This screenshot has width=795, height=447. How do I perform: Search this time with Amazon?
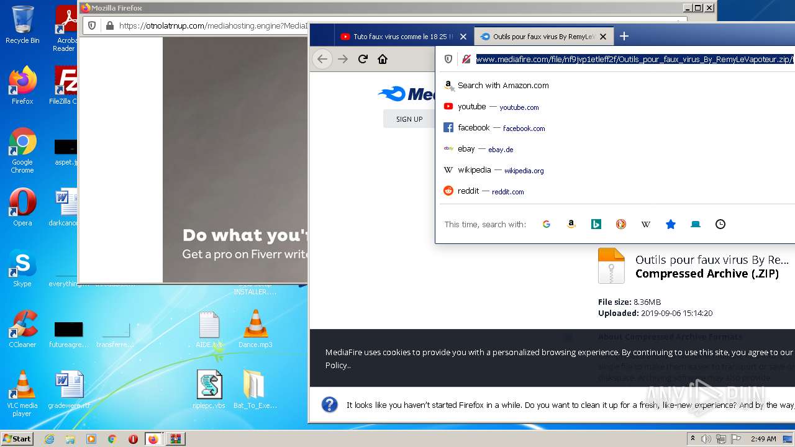pos(571,224)
